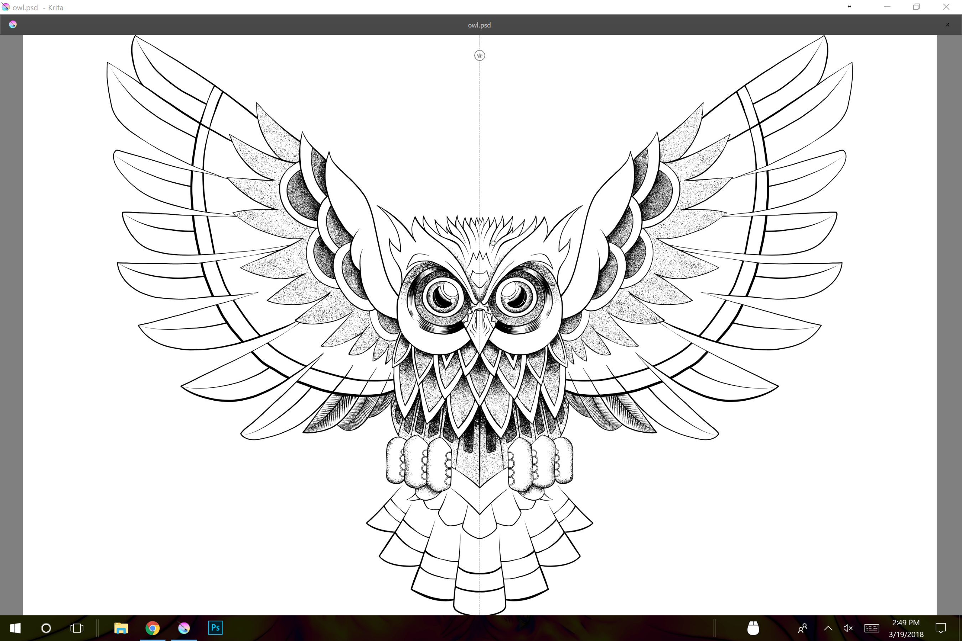The width and height of the screenshot is (962, 641).
Task: Open Task View in the taskbar
Action: pyautogui.click(x=77, y=628)
